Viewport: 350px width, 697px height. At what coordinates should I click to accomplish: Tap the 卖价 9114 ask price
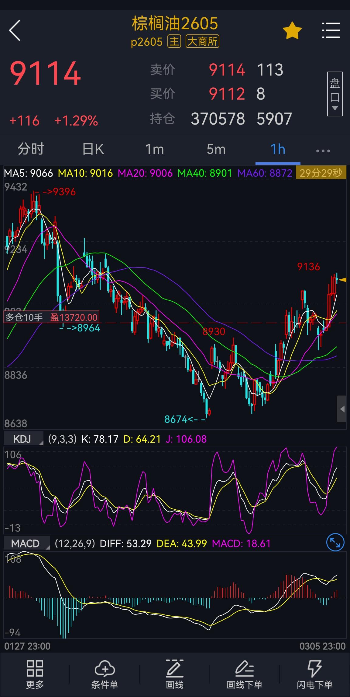tap(227, 70)
